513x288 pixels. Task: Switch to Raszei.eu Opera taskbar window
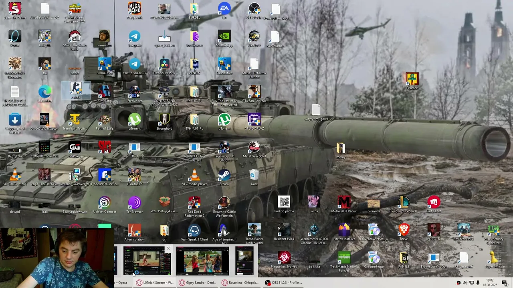coord(241,282)
